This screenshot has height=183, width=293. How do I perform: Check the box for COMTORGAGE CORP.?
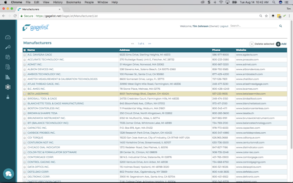point(25,158)
